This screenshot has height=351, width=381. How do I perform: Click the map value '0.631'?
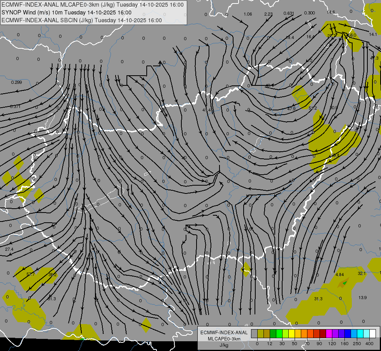click(x=289, y=13)
